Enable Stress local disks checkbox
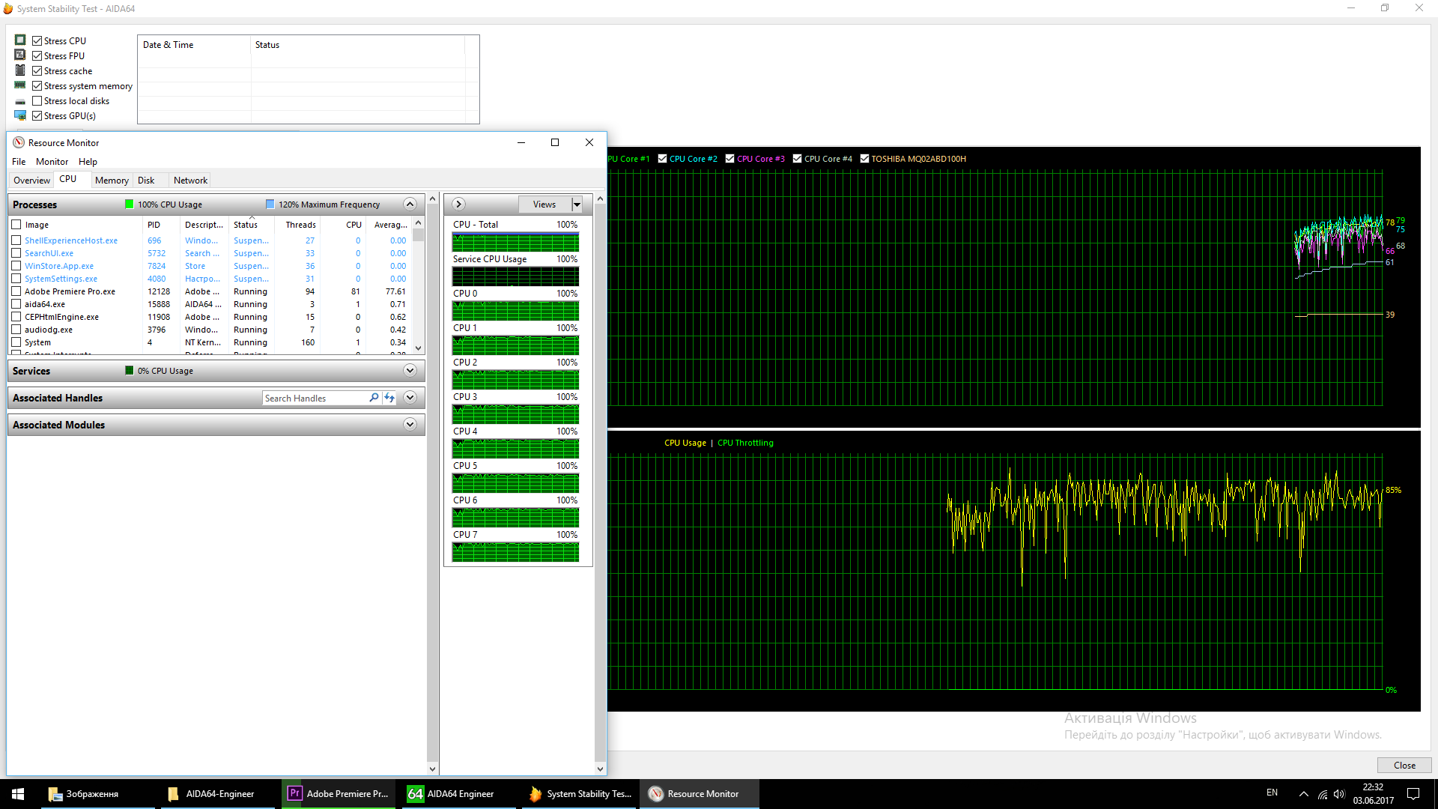 coord(37,100)
